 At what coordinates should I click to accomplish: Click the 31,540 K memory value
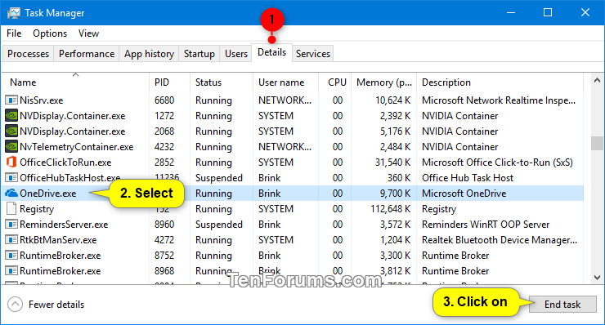(392, 162)
